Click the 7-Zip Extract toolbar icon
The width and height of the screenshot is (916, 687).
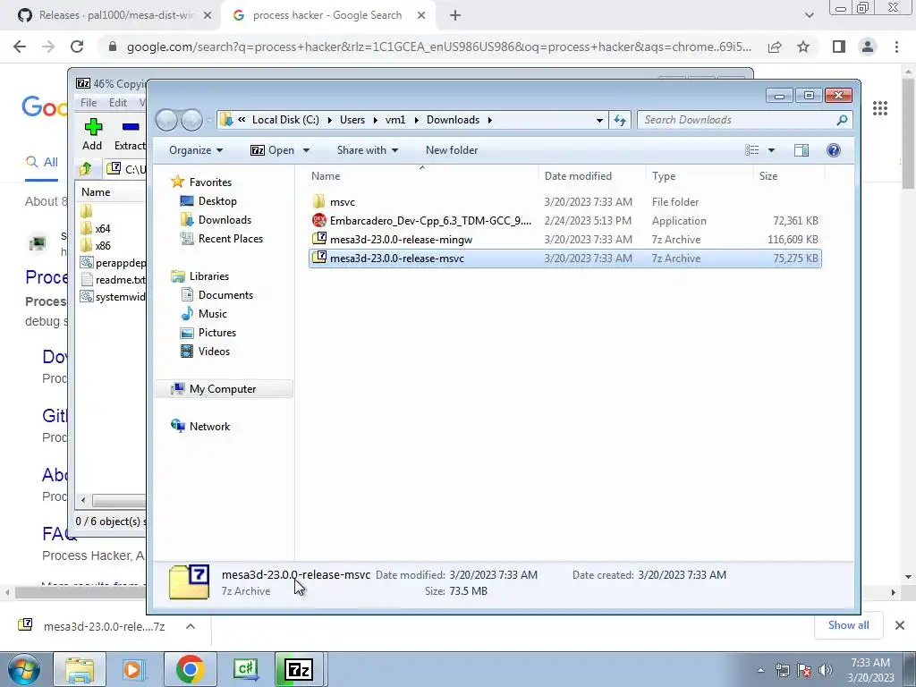131,127
